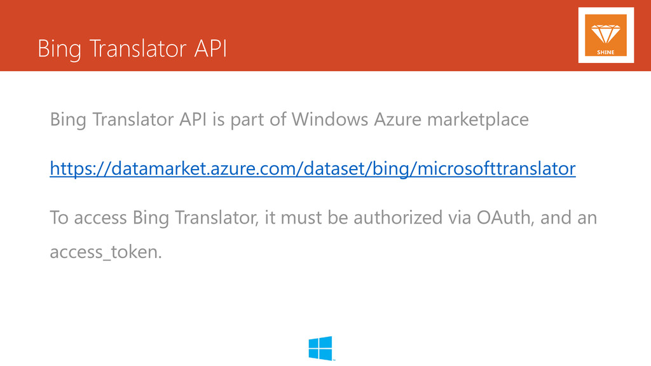Image resolution: width=651 pixels, height=366 pixels.
Task: Click the slide title Bing Translator API
Action: (132, 48)
